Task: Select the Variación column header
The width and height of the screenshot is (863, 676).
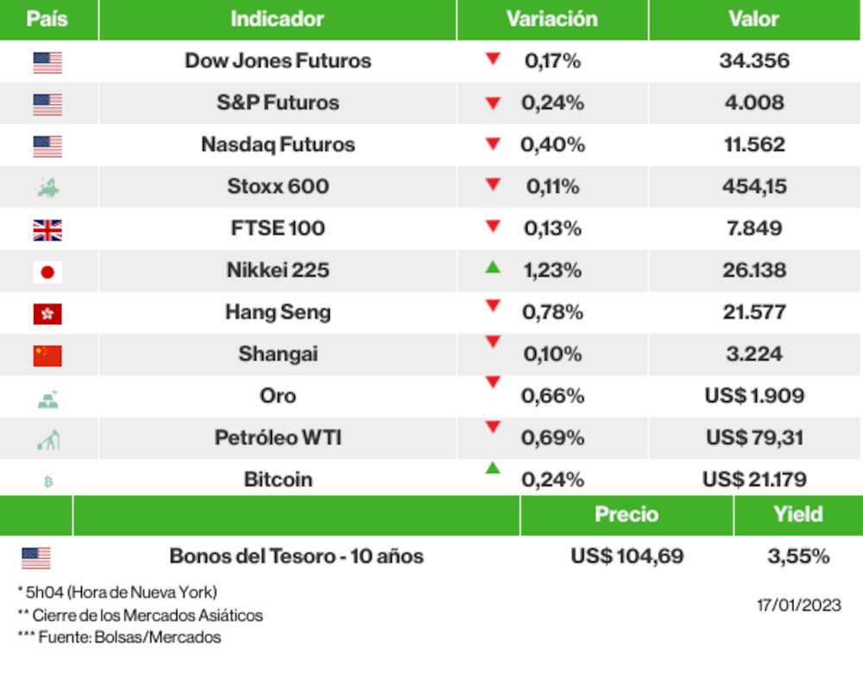Action: [x=551, y=19]
